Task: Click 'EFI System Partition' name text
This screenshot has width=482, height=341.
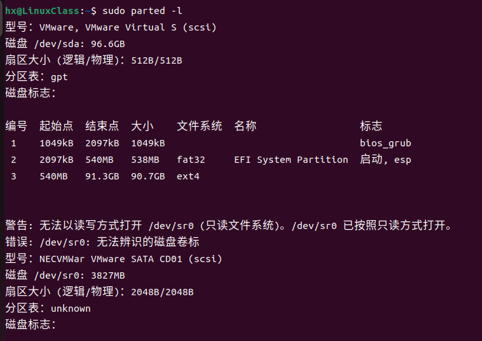Action: [x=291, y=160]
